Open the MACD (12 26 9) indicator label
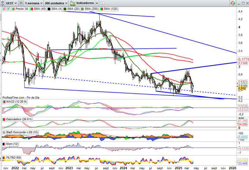The height and width of the screenshot is (170, 249). pos(16,102)
